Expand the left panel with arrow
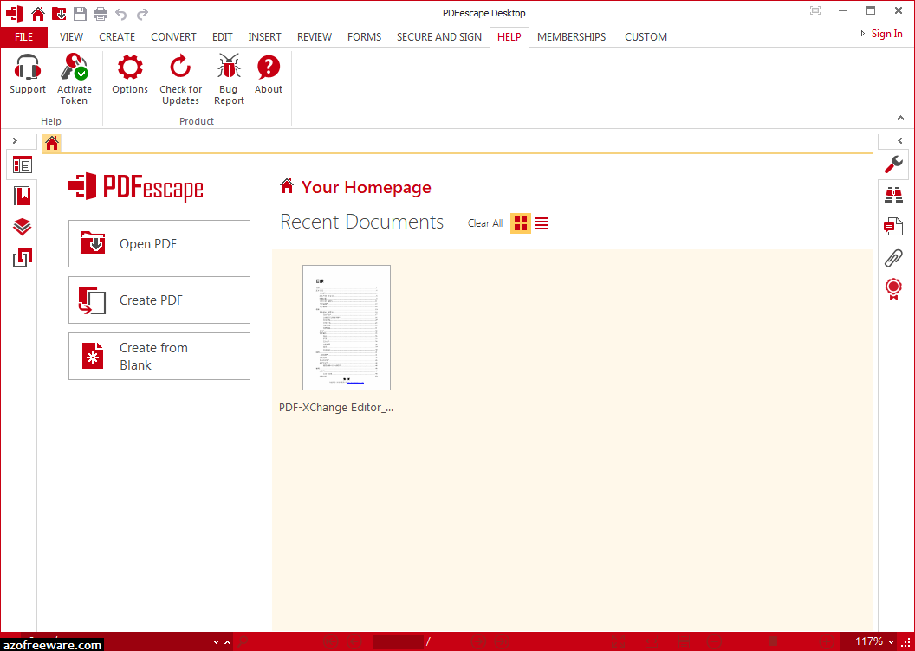 (x=16, y=140)
